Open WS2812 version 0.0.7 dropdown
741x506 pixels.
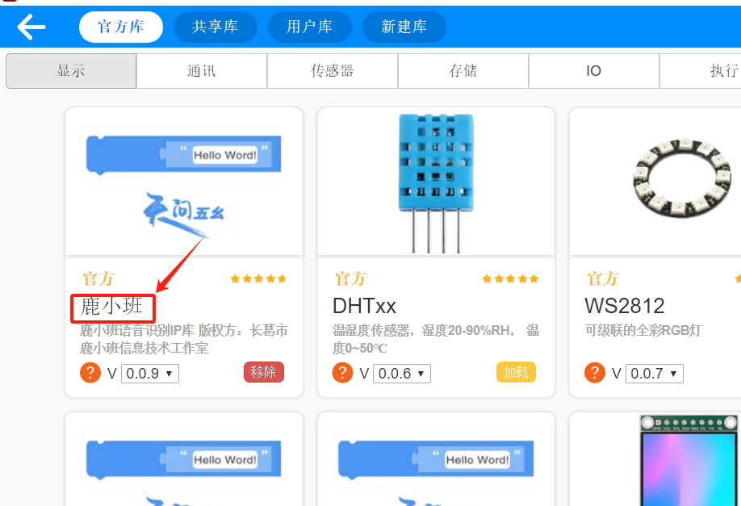tap(655, 374)
